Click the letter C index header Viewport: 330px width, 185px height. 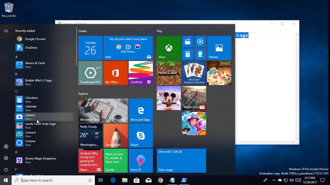click(x=16, y=91)
